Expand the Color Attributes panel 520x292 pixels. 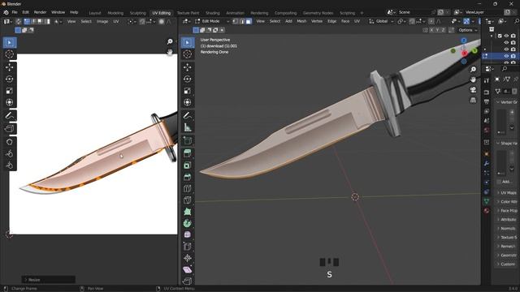click(507, 202)
